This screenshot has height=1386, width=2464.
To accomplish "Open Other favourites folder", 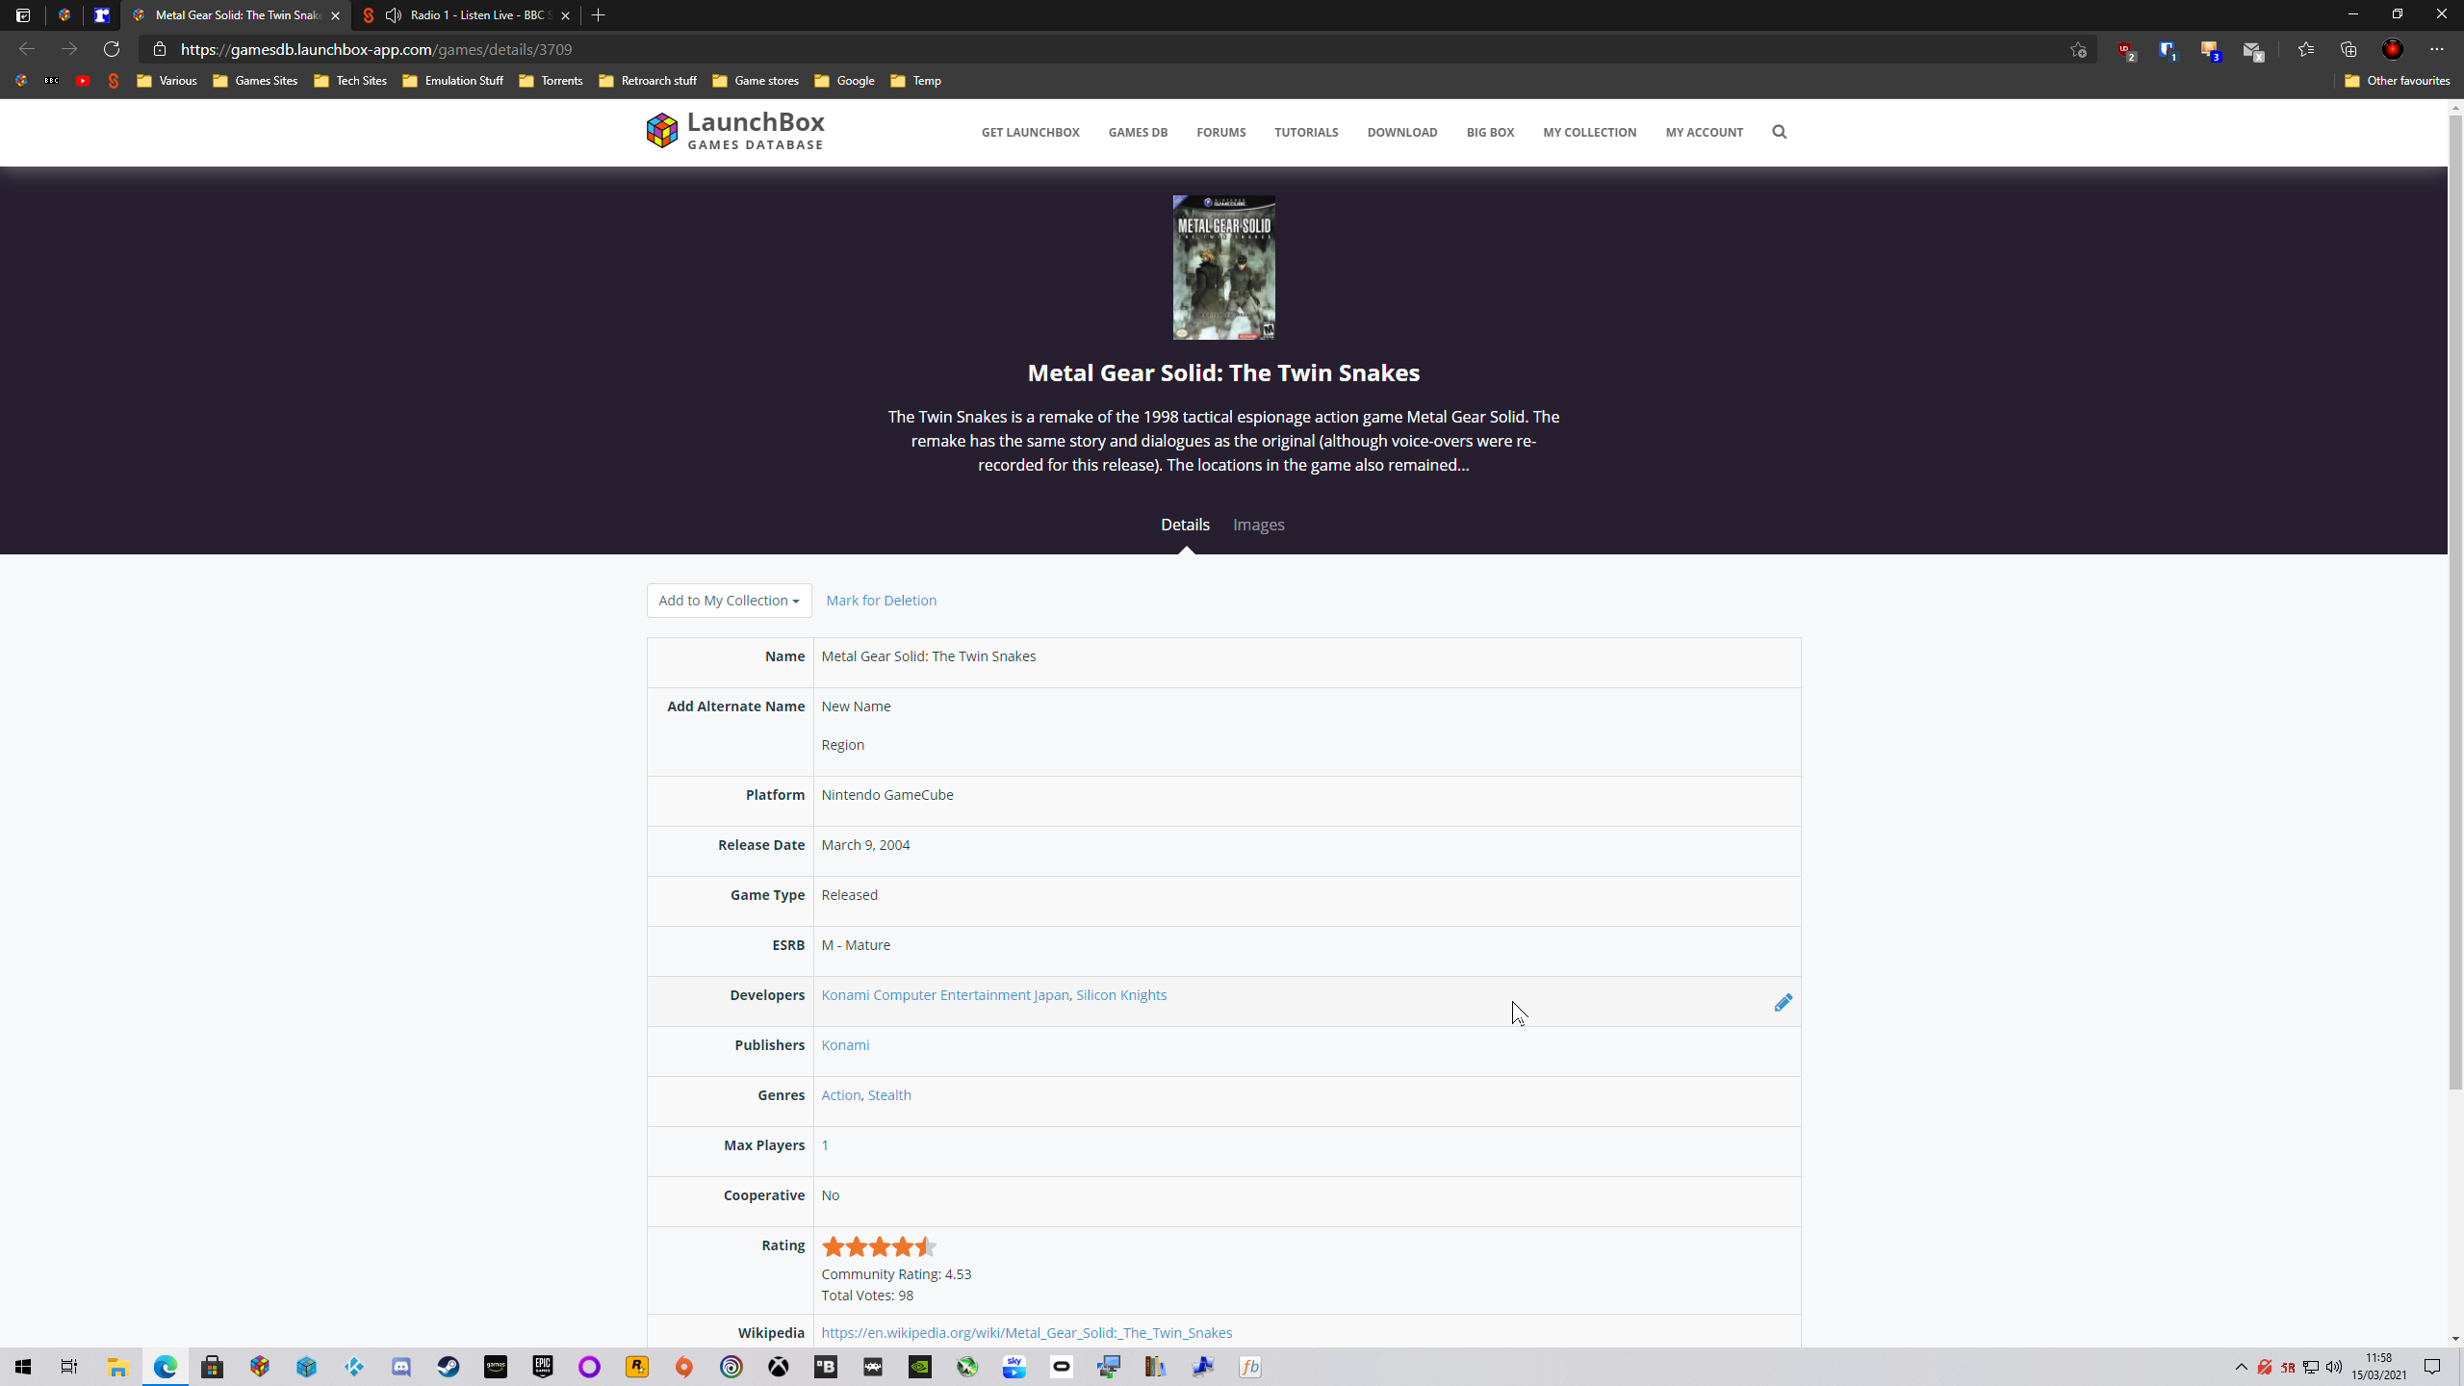I will click(x=2397, y=81).
